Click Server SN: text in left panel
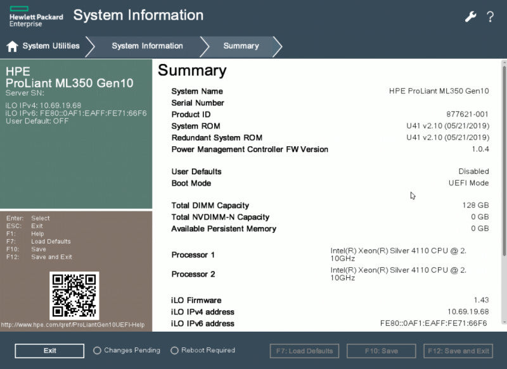This screenshot has height=369, width=507. [25, 93]
